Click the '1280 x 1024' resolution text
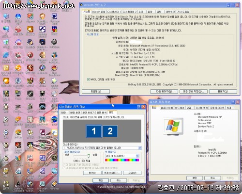The height and width of the screenshot is (194, 242). click(82, 161)
